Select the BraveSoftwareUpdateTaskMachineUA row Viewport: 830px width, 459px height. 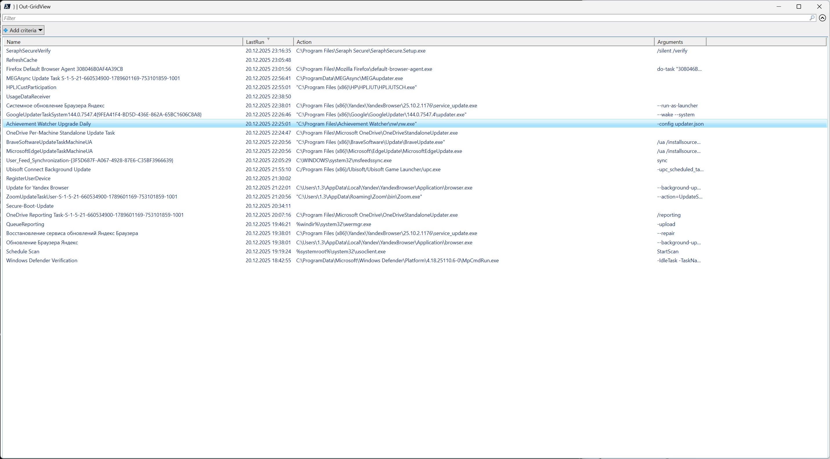pos(49,142)
